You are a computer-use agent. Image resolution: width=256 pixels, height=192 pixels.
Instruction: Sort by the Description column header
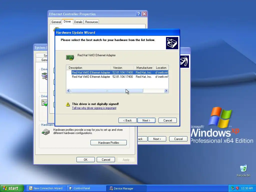(89, 68)
